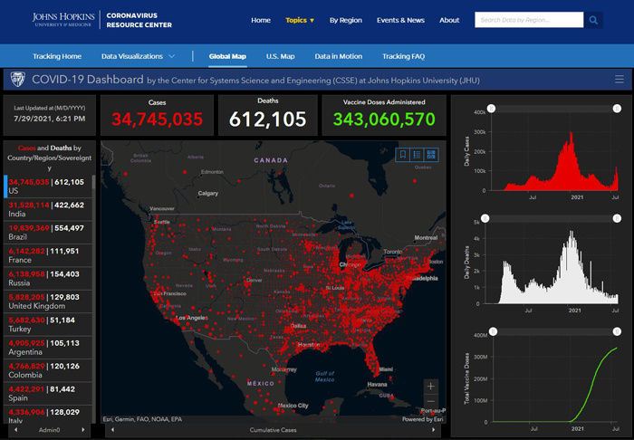
Task: Click left slider handle on Total Vaccine Doses chart
Action: pos(494,331)
